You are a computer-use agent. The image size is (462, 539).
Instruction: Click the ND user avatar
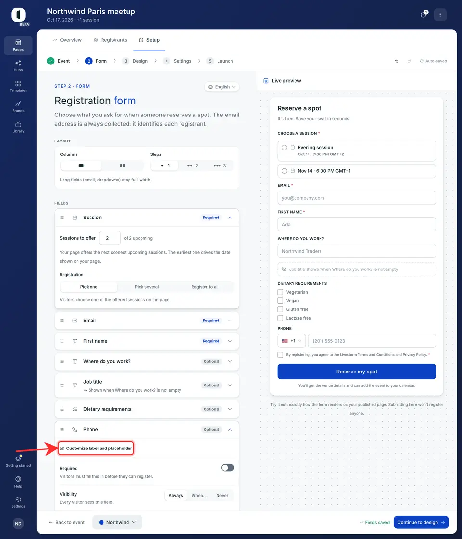point(18,524)
